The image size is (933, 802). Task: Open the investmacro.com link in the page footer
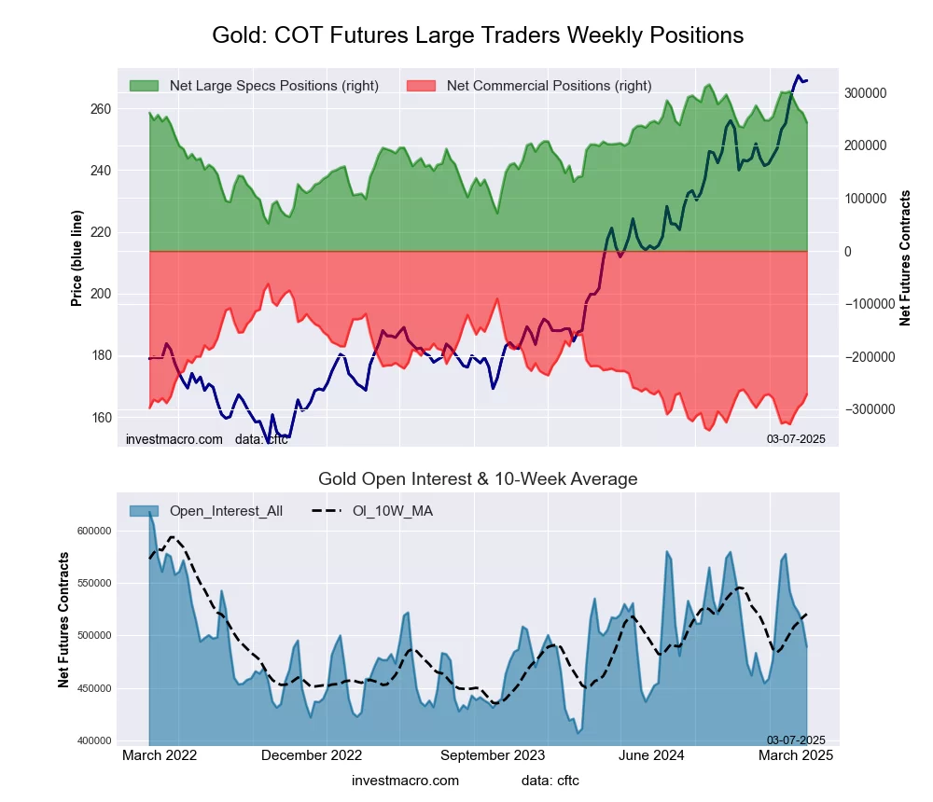coord(405,780)
